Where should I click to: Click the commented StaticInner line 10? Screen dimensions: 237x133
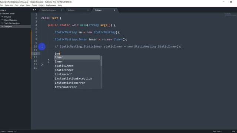118,47
